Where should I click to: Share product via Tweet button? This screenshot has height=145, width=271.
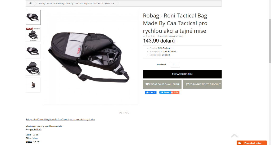165,92
